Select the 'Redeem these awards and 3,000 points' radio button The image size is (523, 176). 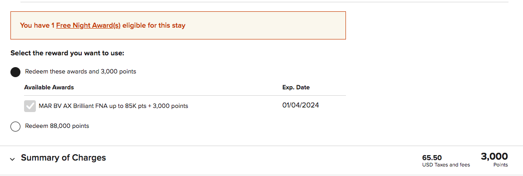(x=15, y=72)
